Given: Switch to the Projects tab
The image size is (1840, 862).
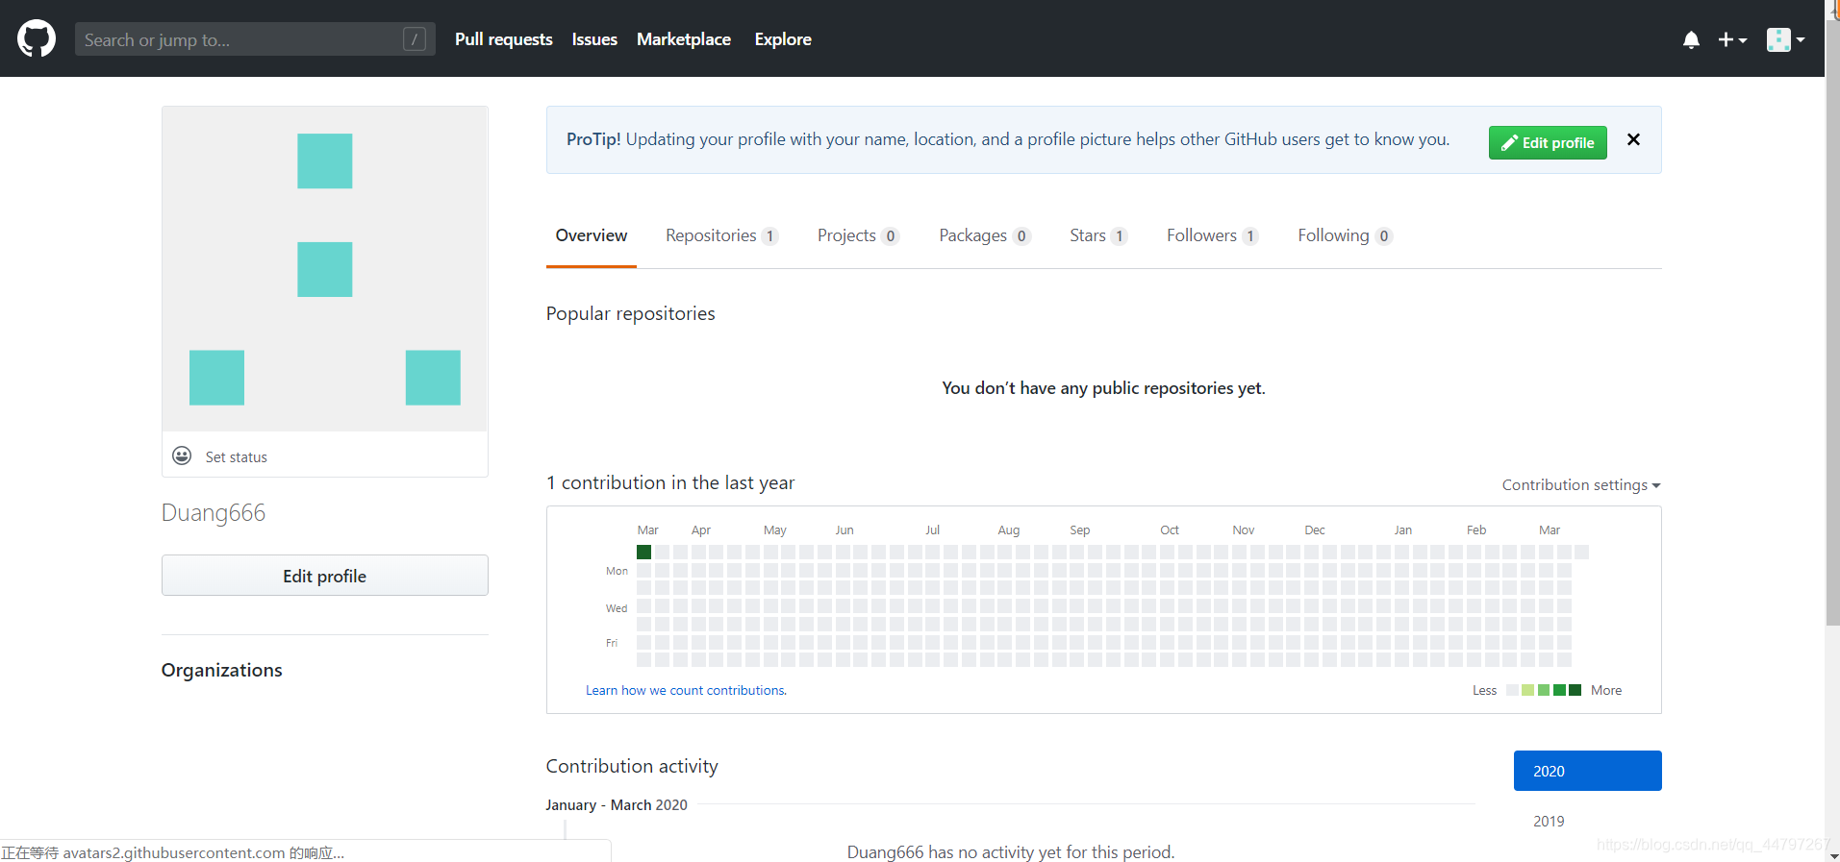Looking at the screenshot, I should coord(858,235).
